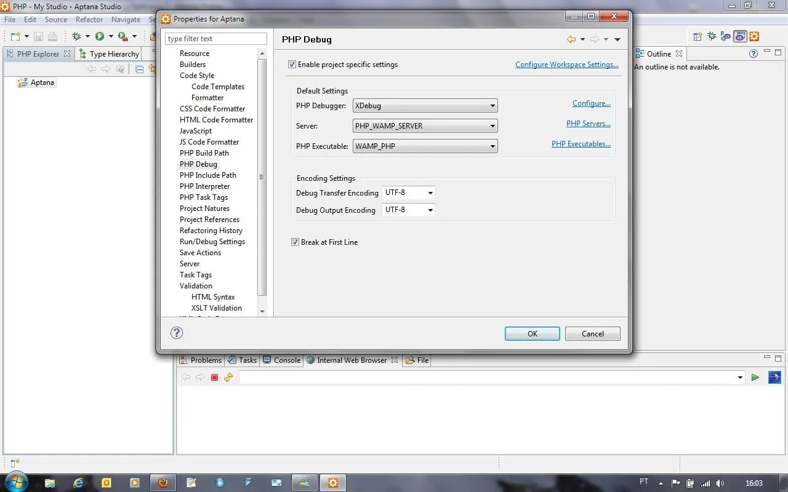Image resolution: width=788 pixels, height=492 pixels.
Task: Open the Refactor menu
Action: pyautogui.click(x=89, y=20)
